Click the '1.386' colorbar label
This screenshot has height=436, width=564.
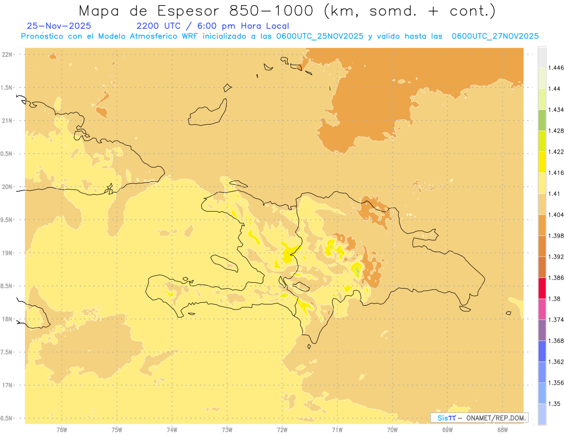click(x=556, y=277)
